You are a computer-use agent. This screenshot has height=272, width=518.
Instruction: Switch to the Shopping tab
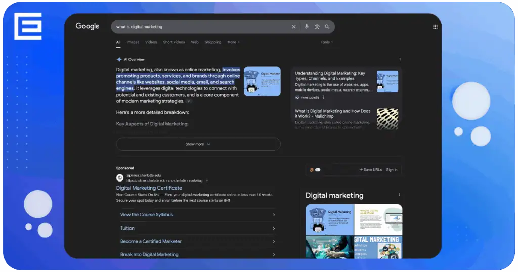click(213, 42)
